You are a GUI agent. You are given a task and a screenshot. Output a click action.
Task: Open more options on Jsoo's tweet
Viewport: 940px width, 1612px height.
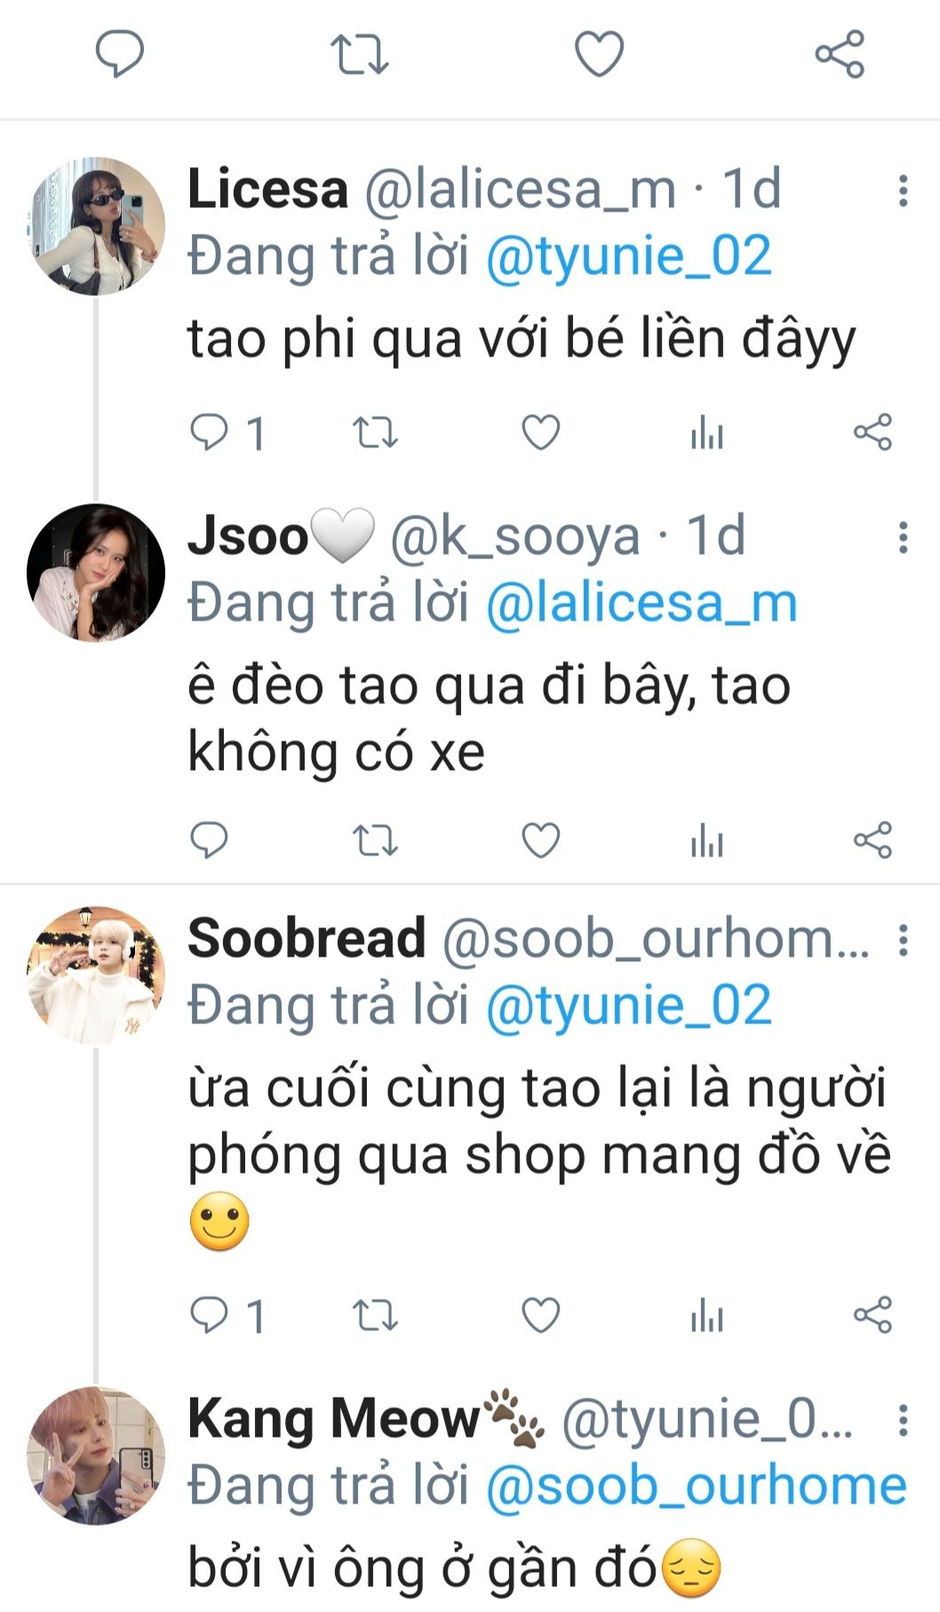(903, 538)
